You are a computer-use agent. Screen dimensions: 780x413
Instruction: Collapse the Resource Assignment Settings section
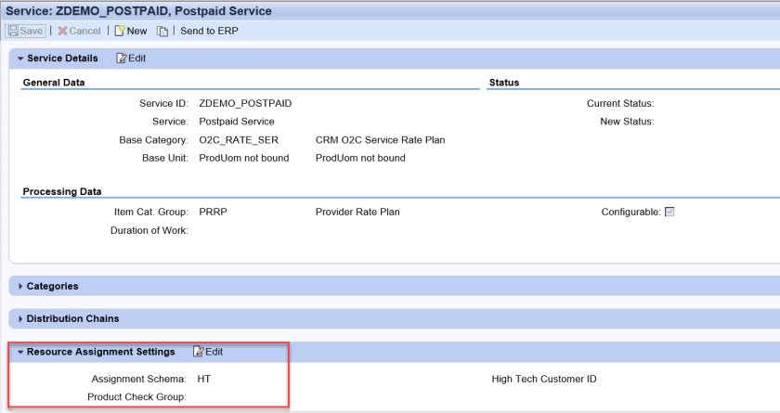coord(19,352)
